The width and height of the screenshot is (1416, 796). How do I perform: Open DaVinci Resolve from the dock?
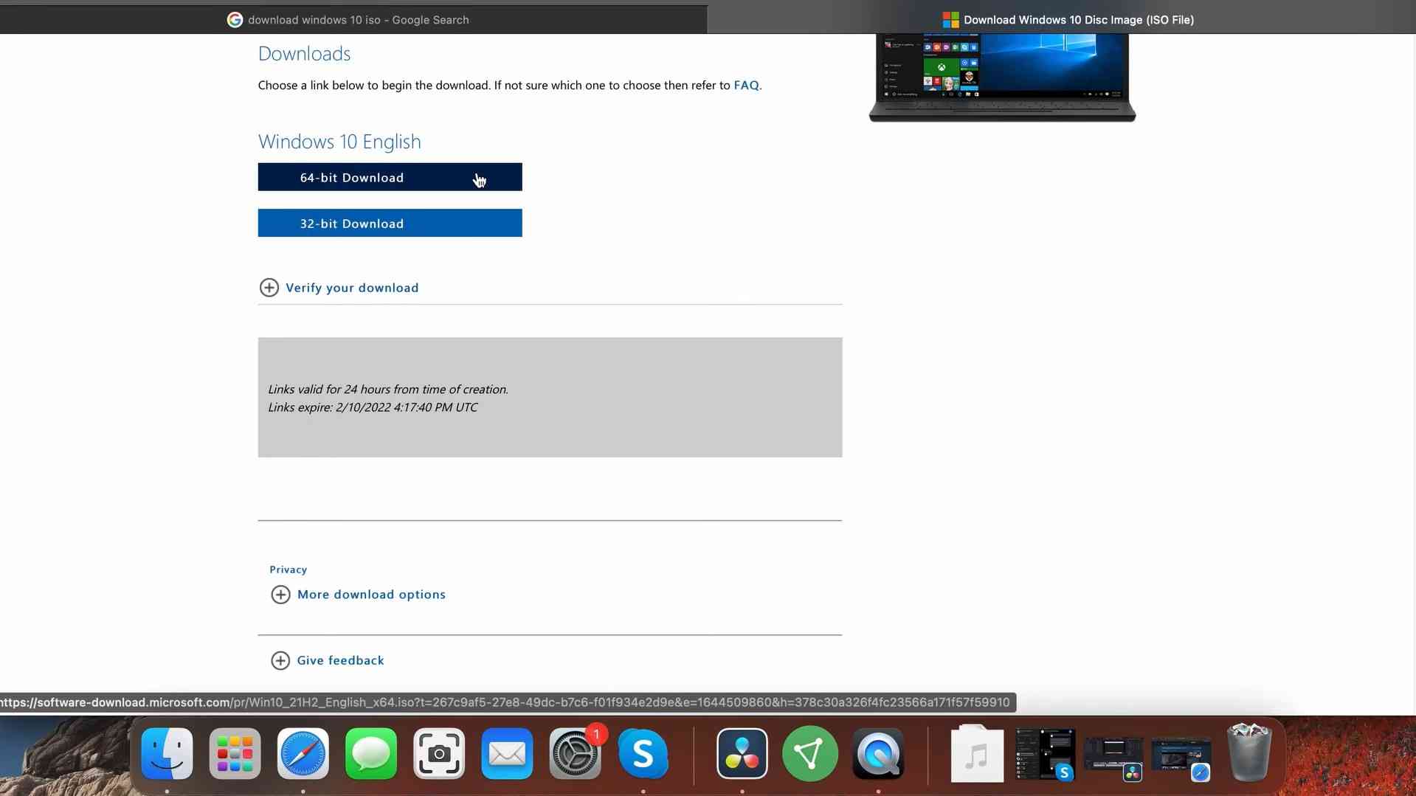742,754
